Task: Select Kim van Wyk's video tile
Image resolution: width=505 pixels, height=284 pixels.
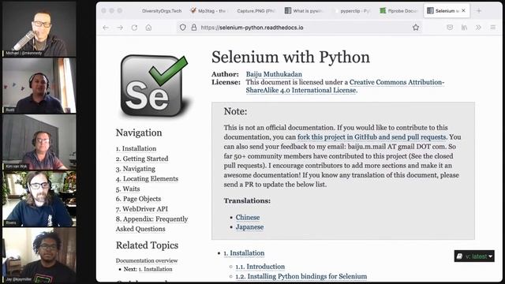Action: pyautogui.click(x=39, y=142)
